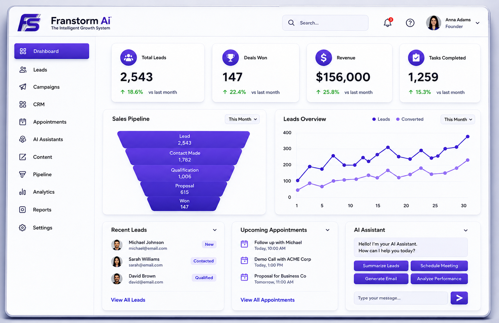The width and height of the screenshot is (499, 323).
Task: Open the user account dropdown chevron
Action: pyautogui.click(x=478, y=23)
